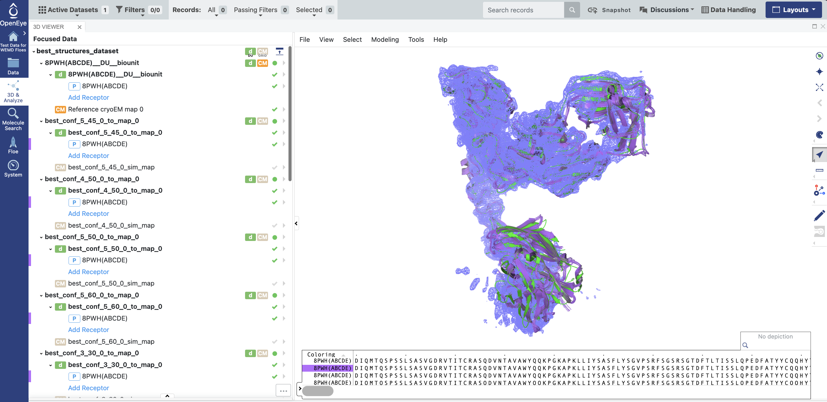827x402 pixels.
Task: Click the Data Handling button
Action: tap(728, 10)
